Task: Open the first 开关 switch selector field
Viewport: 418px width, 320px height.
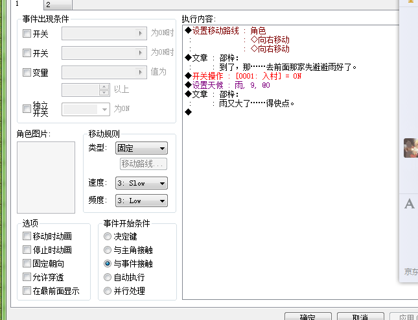Action: point(104,33)
